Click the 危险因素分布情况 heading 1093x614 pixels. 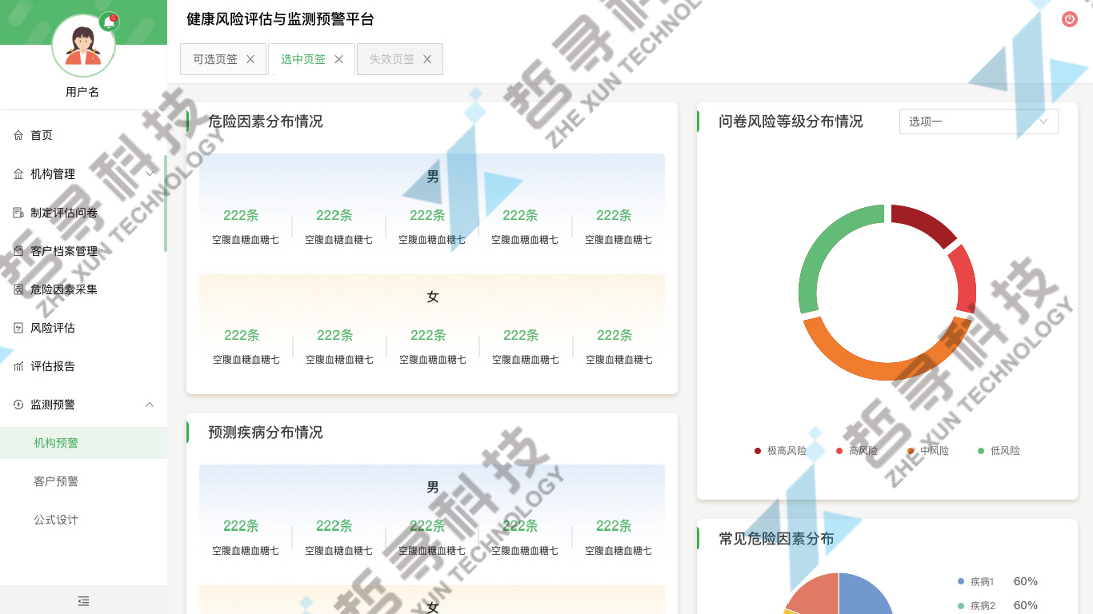coord(265,122)
